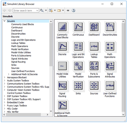Viewport: 127px width, 123px height.
Task: Expand the Audio System Toolbox node
Action: point(5,80)
